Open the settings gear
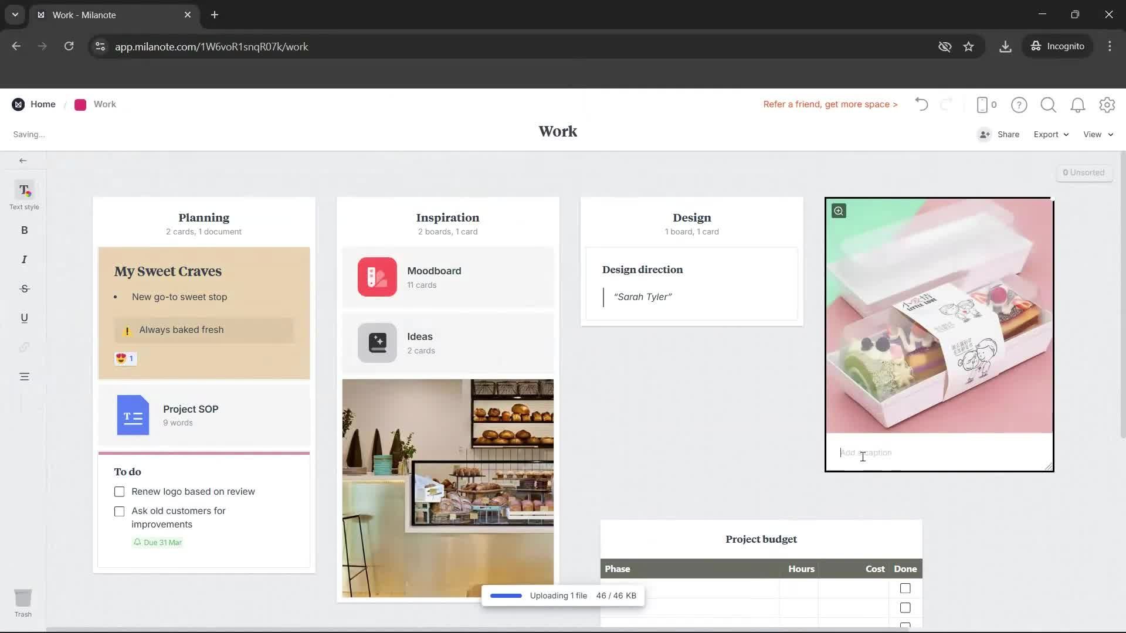1126x633 pixels. (1107, 104)
